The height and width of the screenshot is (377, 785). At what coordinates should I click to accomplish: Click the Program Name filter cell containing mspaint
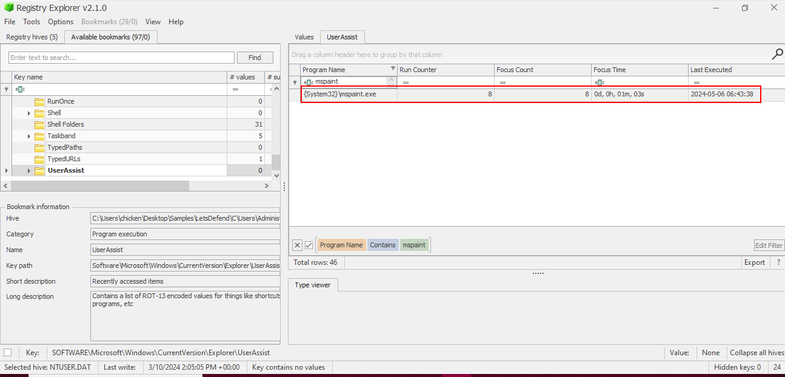pyautogui.click(x=349, y=82)
